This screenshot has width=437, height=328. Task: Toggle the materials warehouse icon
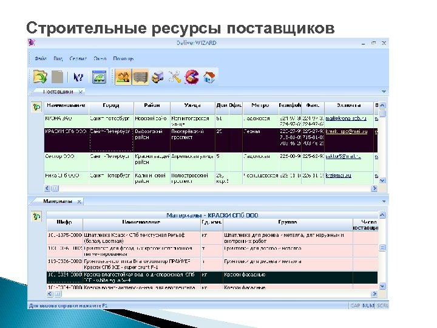coord(140,77)
